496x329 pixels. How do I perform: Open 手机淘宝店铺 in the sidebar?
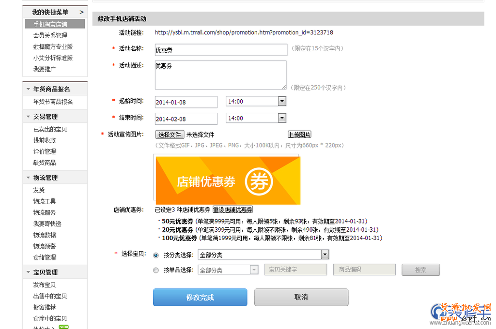pos(50,24)
